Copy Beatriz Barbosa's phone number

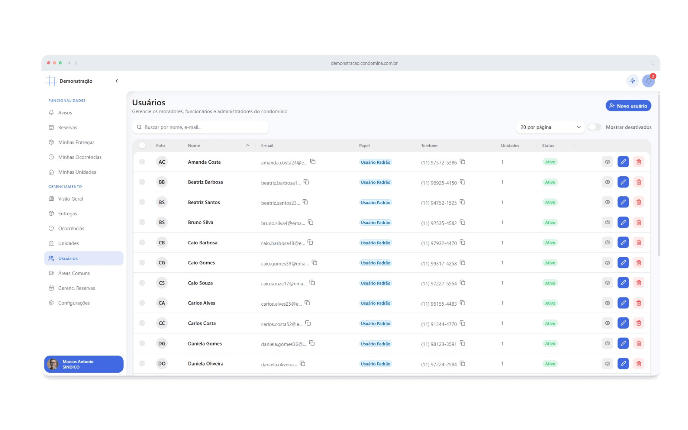click(463, 182)
